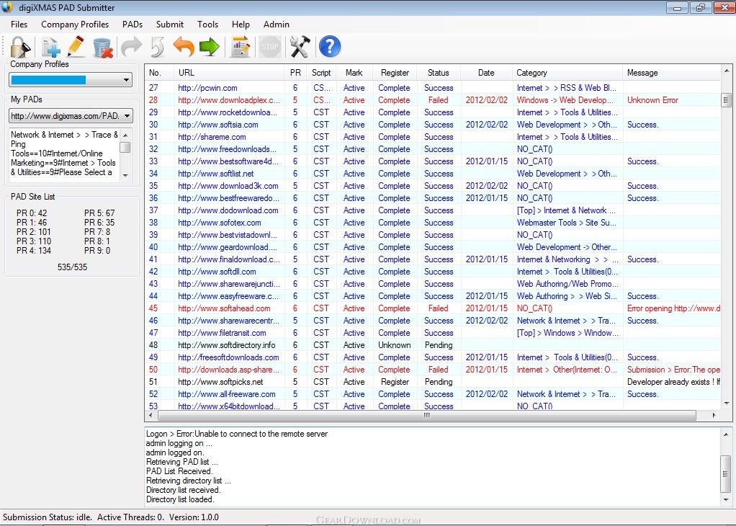The height and width of the screenshot is (526, 736).
Task: Click the PAD category text box down arrow
Action: (x=125, y=175)
